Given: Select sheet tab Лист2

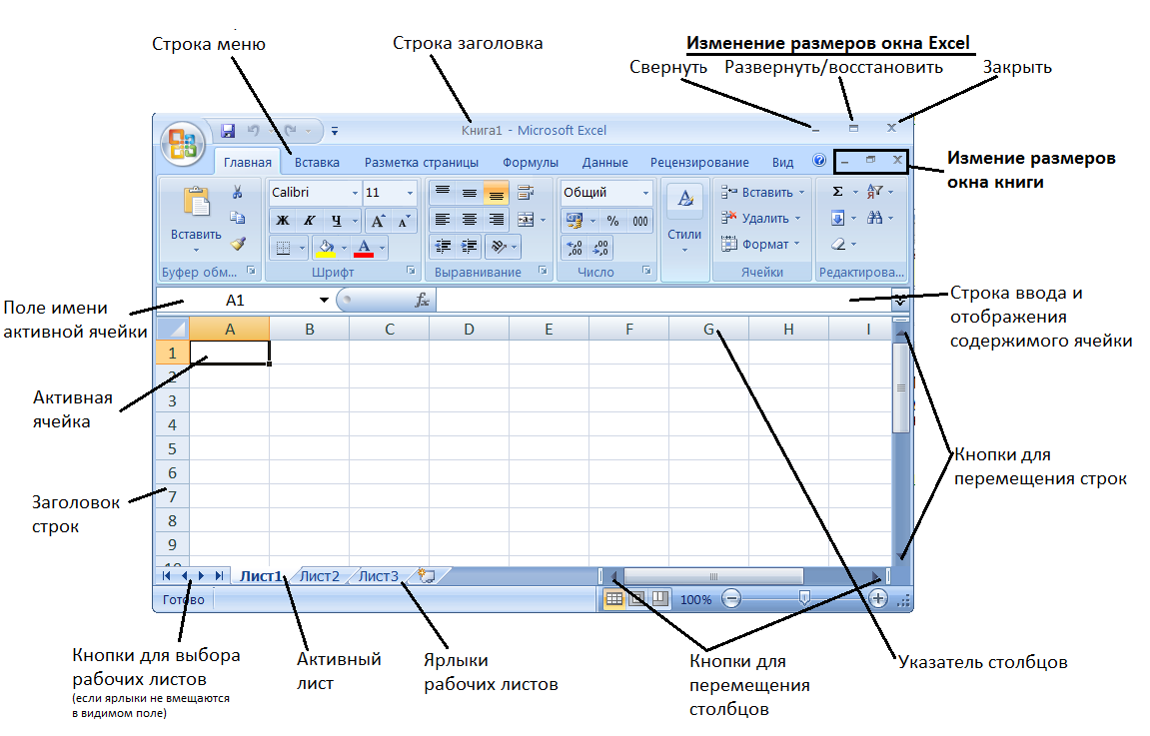Looking at the screenshot, I should (x=320, y=576).
